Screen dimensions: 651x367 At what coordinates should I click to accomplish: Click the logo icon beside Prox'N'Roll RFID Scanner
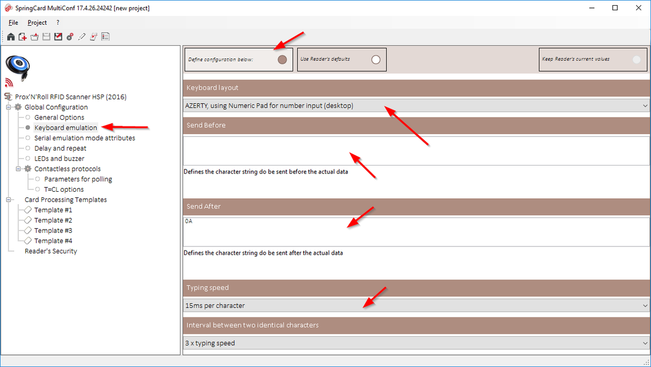click(x=8, y=96)
